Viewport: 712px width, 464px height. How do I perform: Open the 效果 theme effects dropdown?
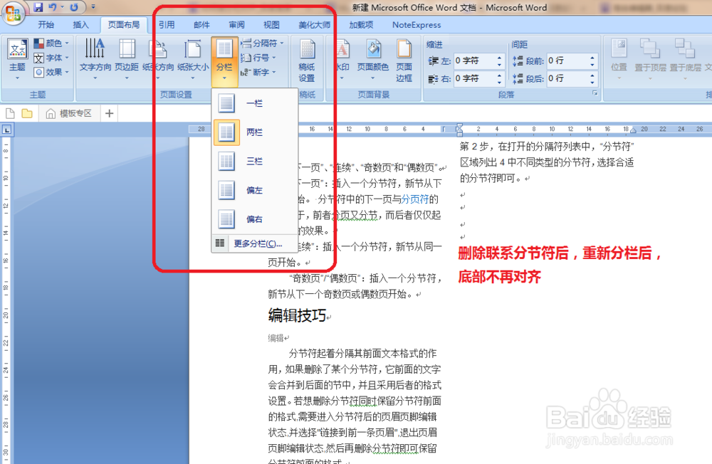[51, 72]
